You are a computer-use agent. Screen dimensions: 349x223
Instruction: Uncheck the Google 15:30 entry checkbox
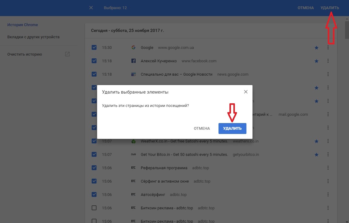(x=94, y=47)
